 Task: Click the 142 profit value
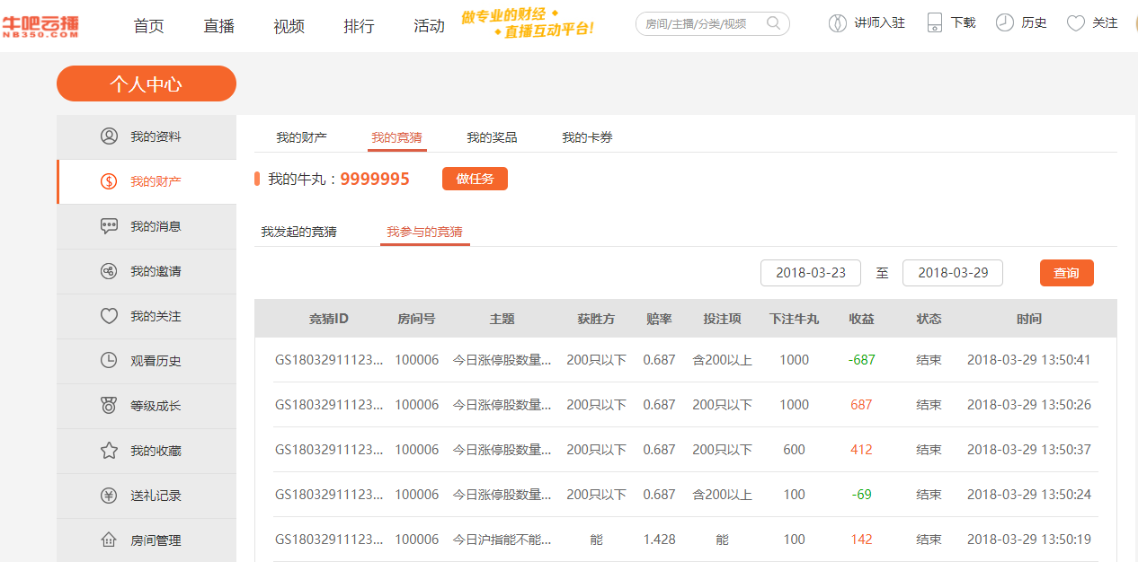point(861,540)
